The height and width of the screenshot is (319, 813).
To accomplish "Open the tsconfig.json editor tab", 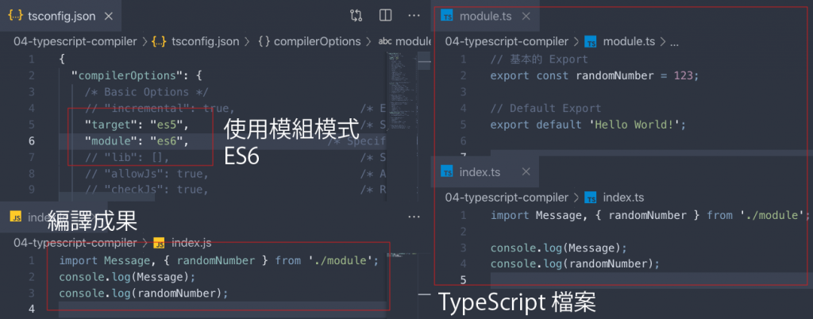I will pos(60,16).
